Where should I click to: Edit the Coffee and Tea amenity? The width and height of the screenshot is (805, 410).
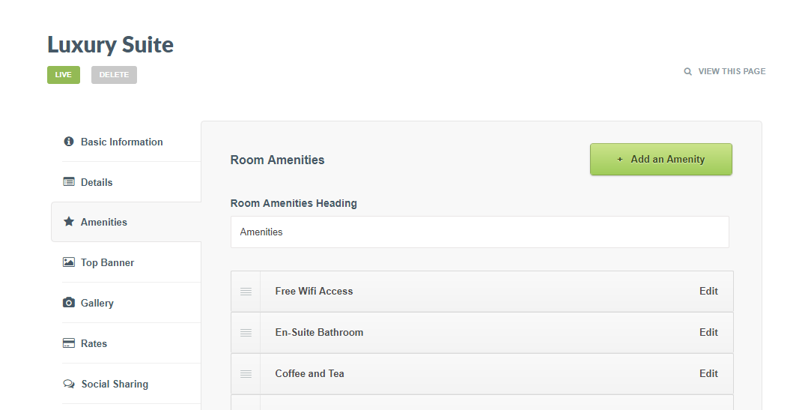(x=708, y=374)
